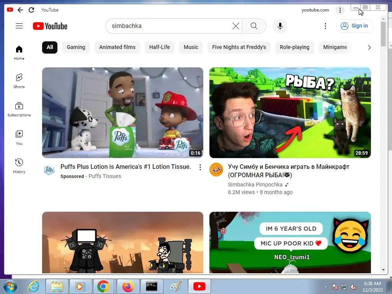Image resolution: width=392 pixels, height=294 pixels.
Task: Click the vertical scrollbar thumb
Action: coord(383,34)
